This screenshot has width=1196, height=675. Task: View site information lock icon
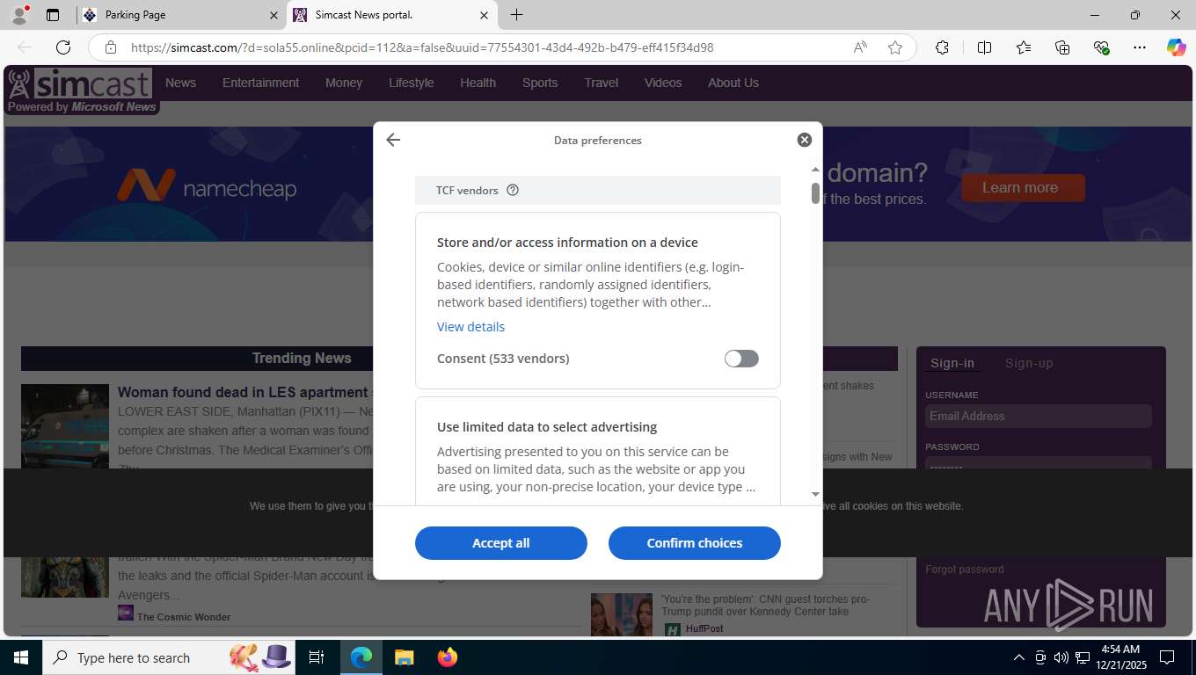point(111,47)
